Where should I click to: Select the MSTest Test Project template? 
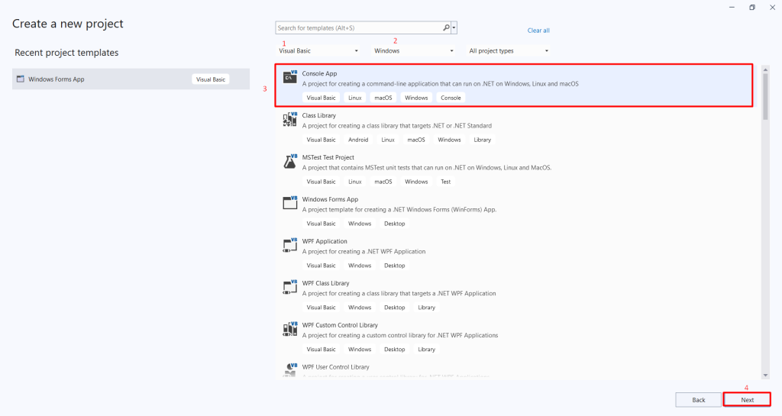tap(514, 169)
